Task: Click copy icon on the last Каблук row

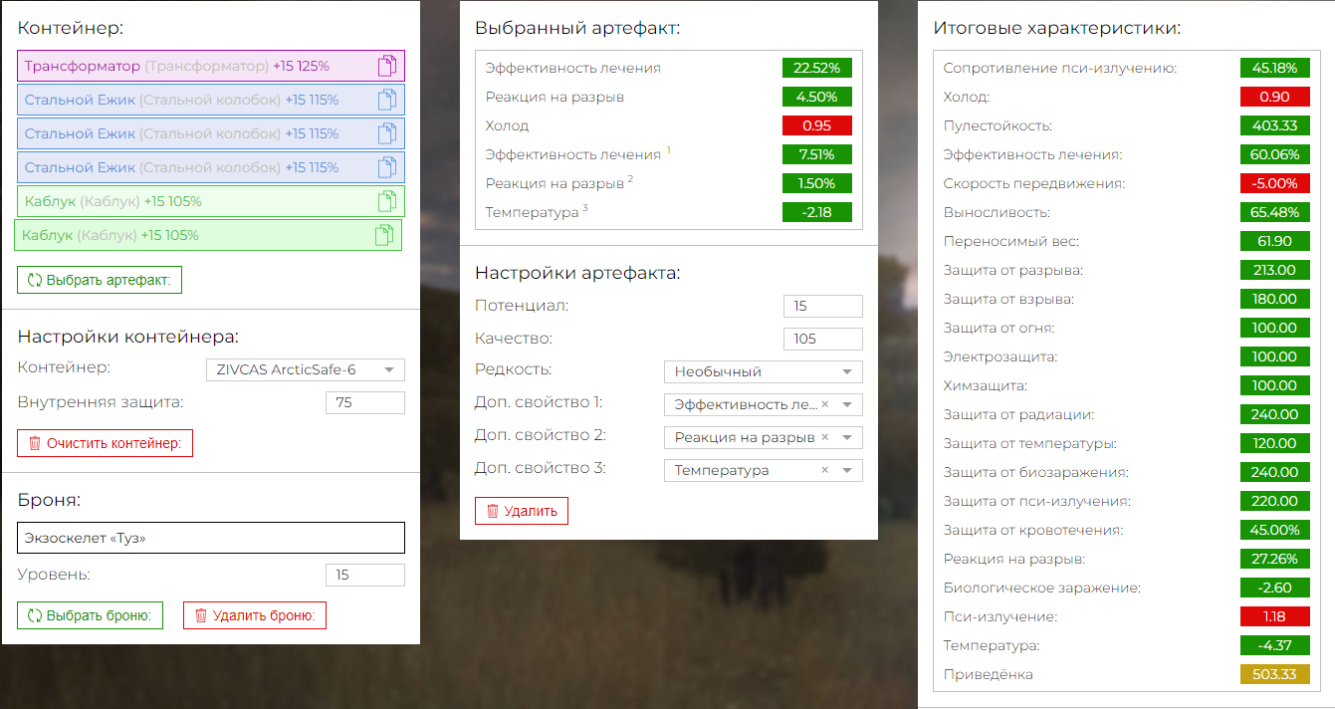Action: [383, 236]
